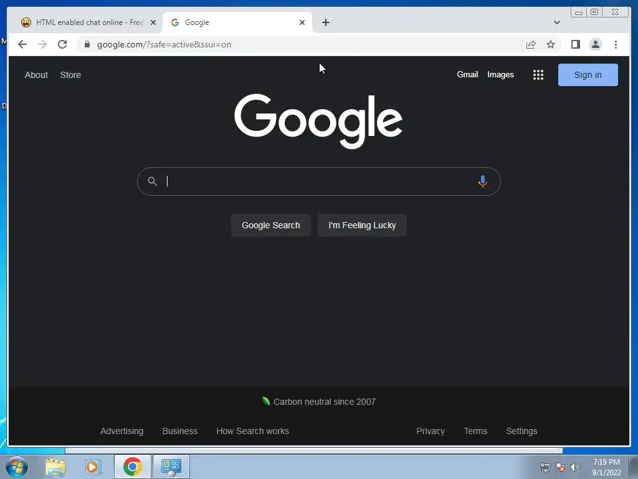Go back using the browser back arrow

point(22,44)
